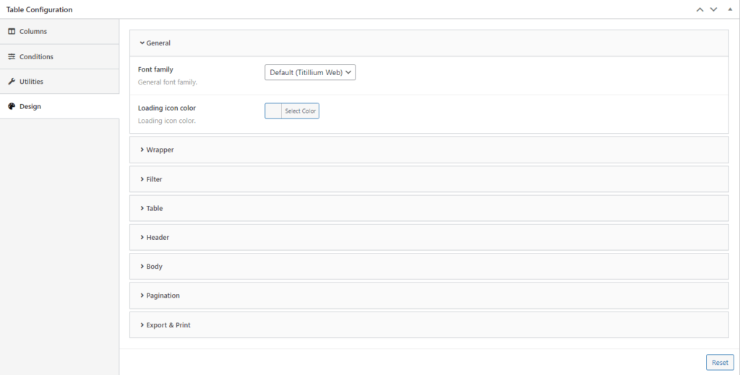Click the Utilities wrench icon

pyautogui.click(x=12, y=82)
